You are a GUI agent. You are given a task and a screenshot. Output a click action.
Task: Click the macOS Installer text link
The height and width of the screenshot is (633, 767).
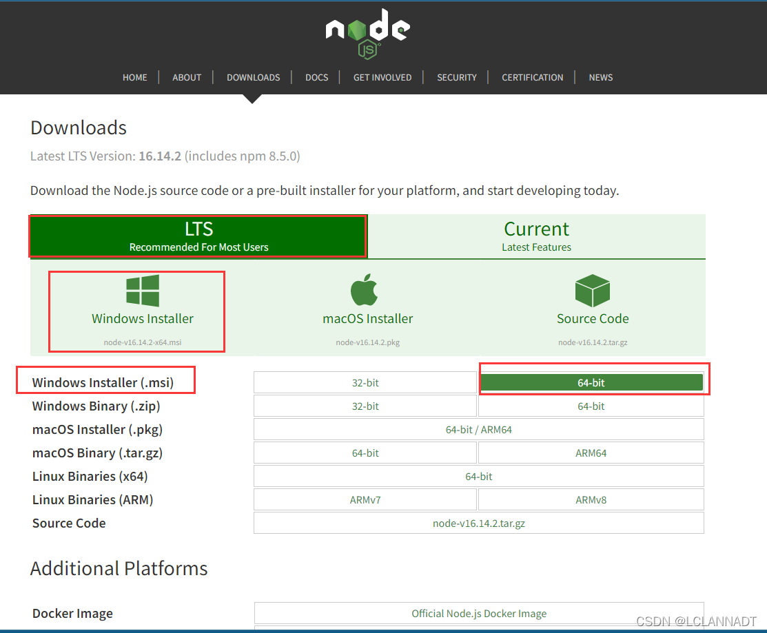click(x=368, y=319)
